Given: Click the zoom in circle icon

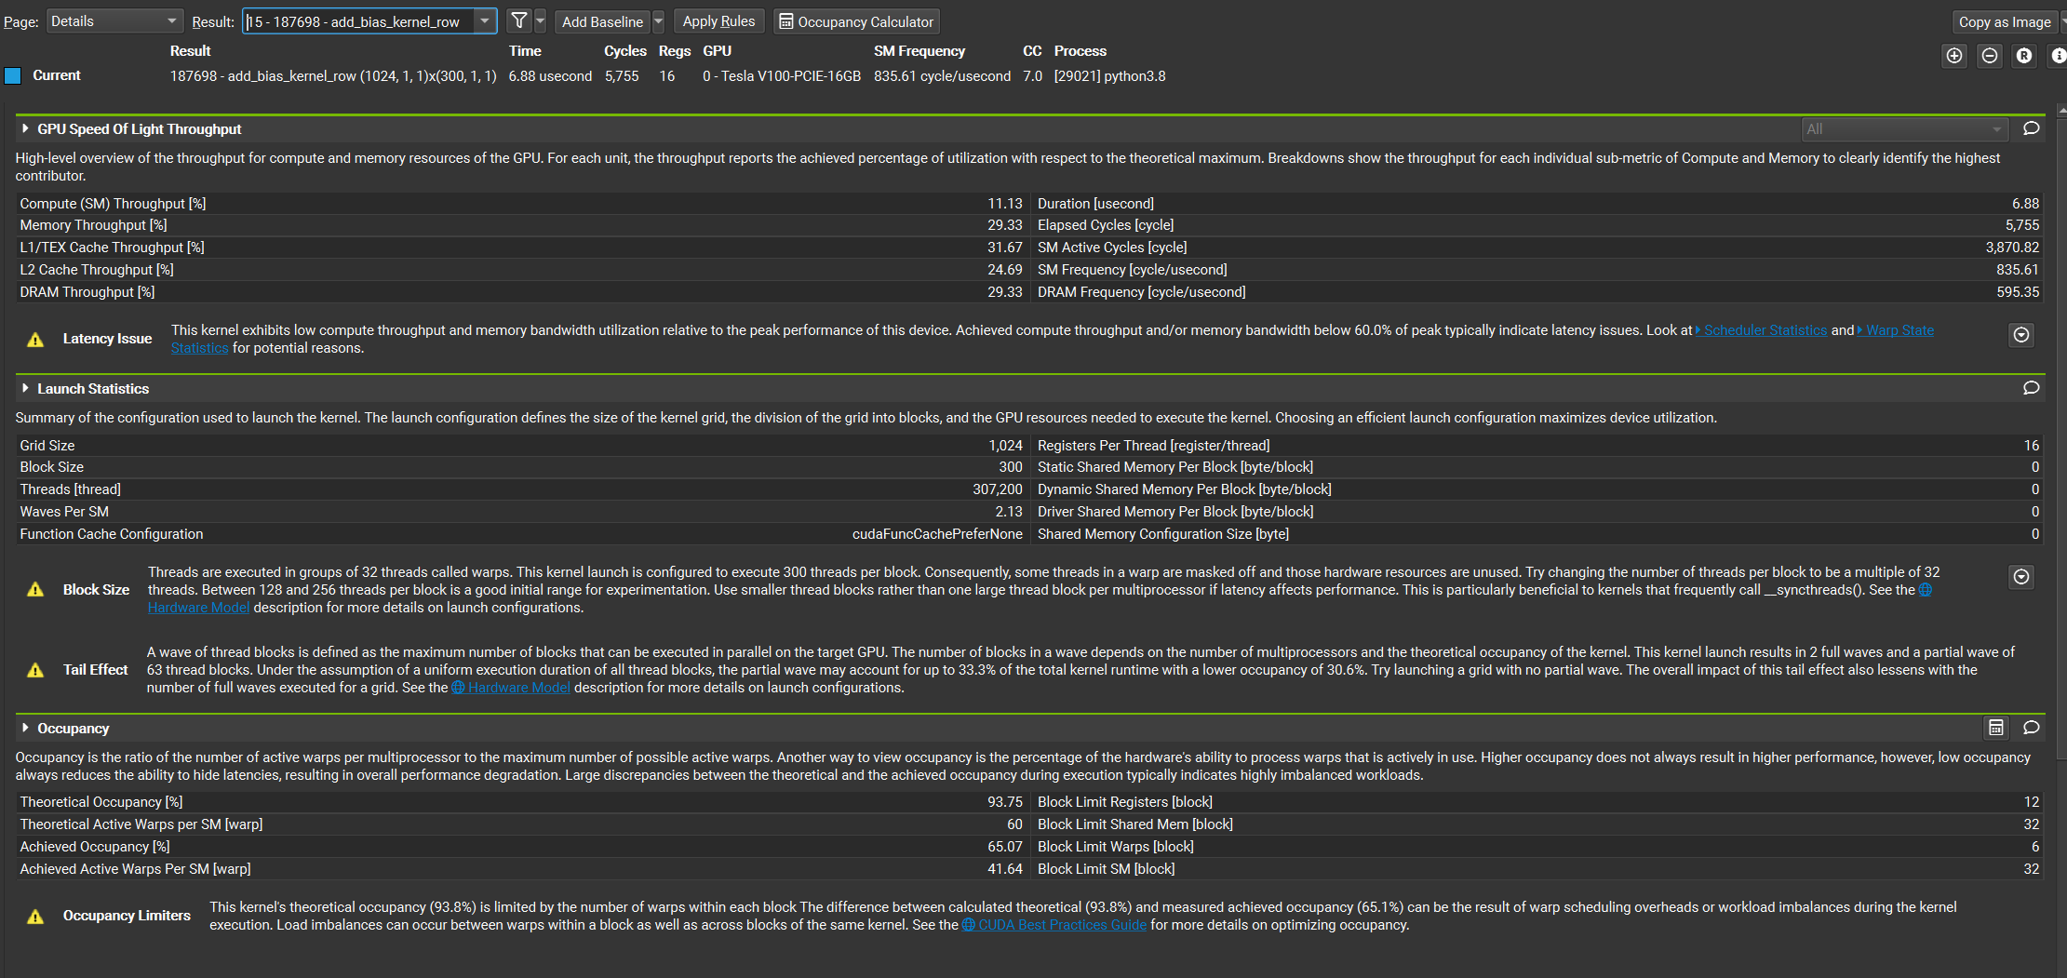Looking at the screenshot, I should coord(1953,56).
